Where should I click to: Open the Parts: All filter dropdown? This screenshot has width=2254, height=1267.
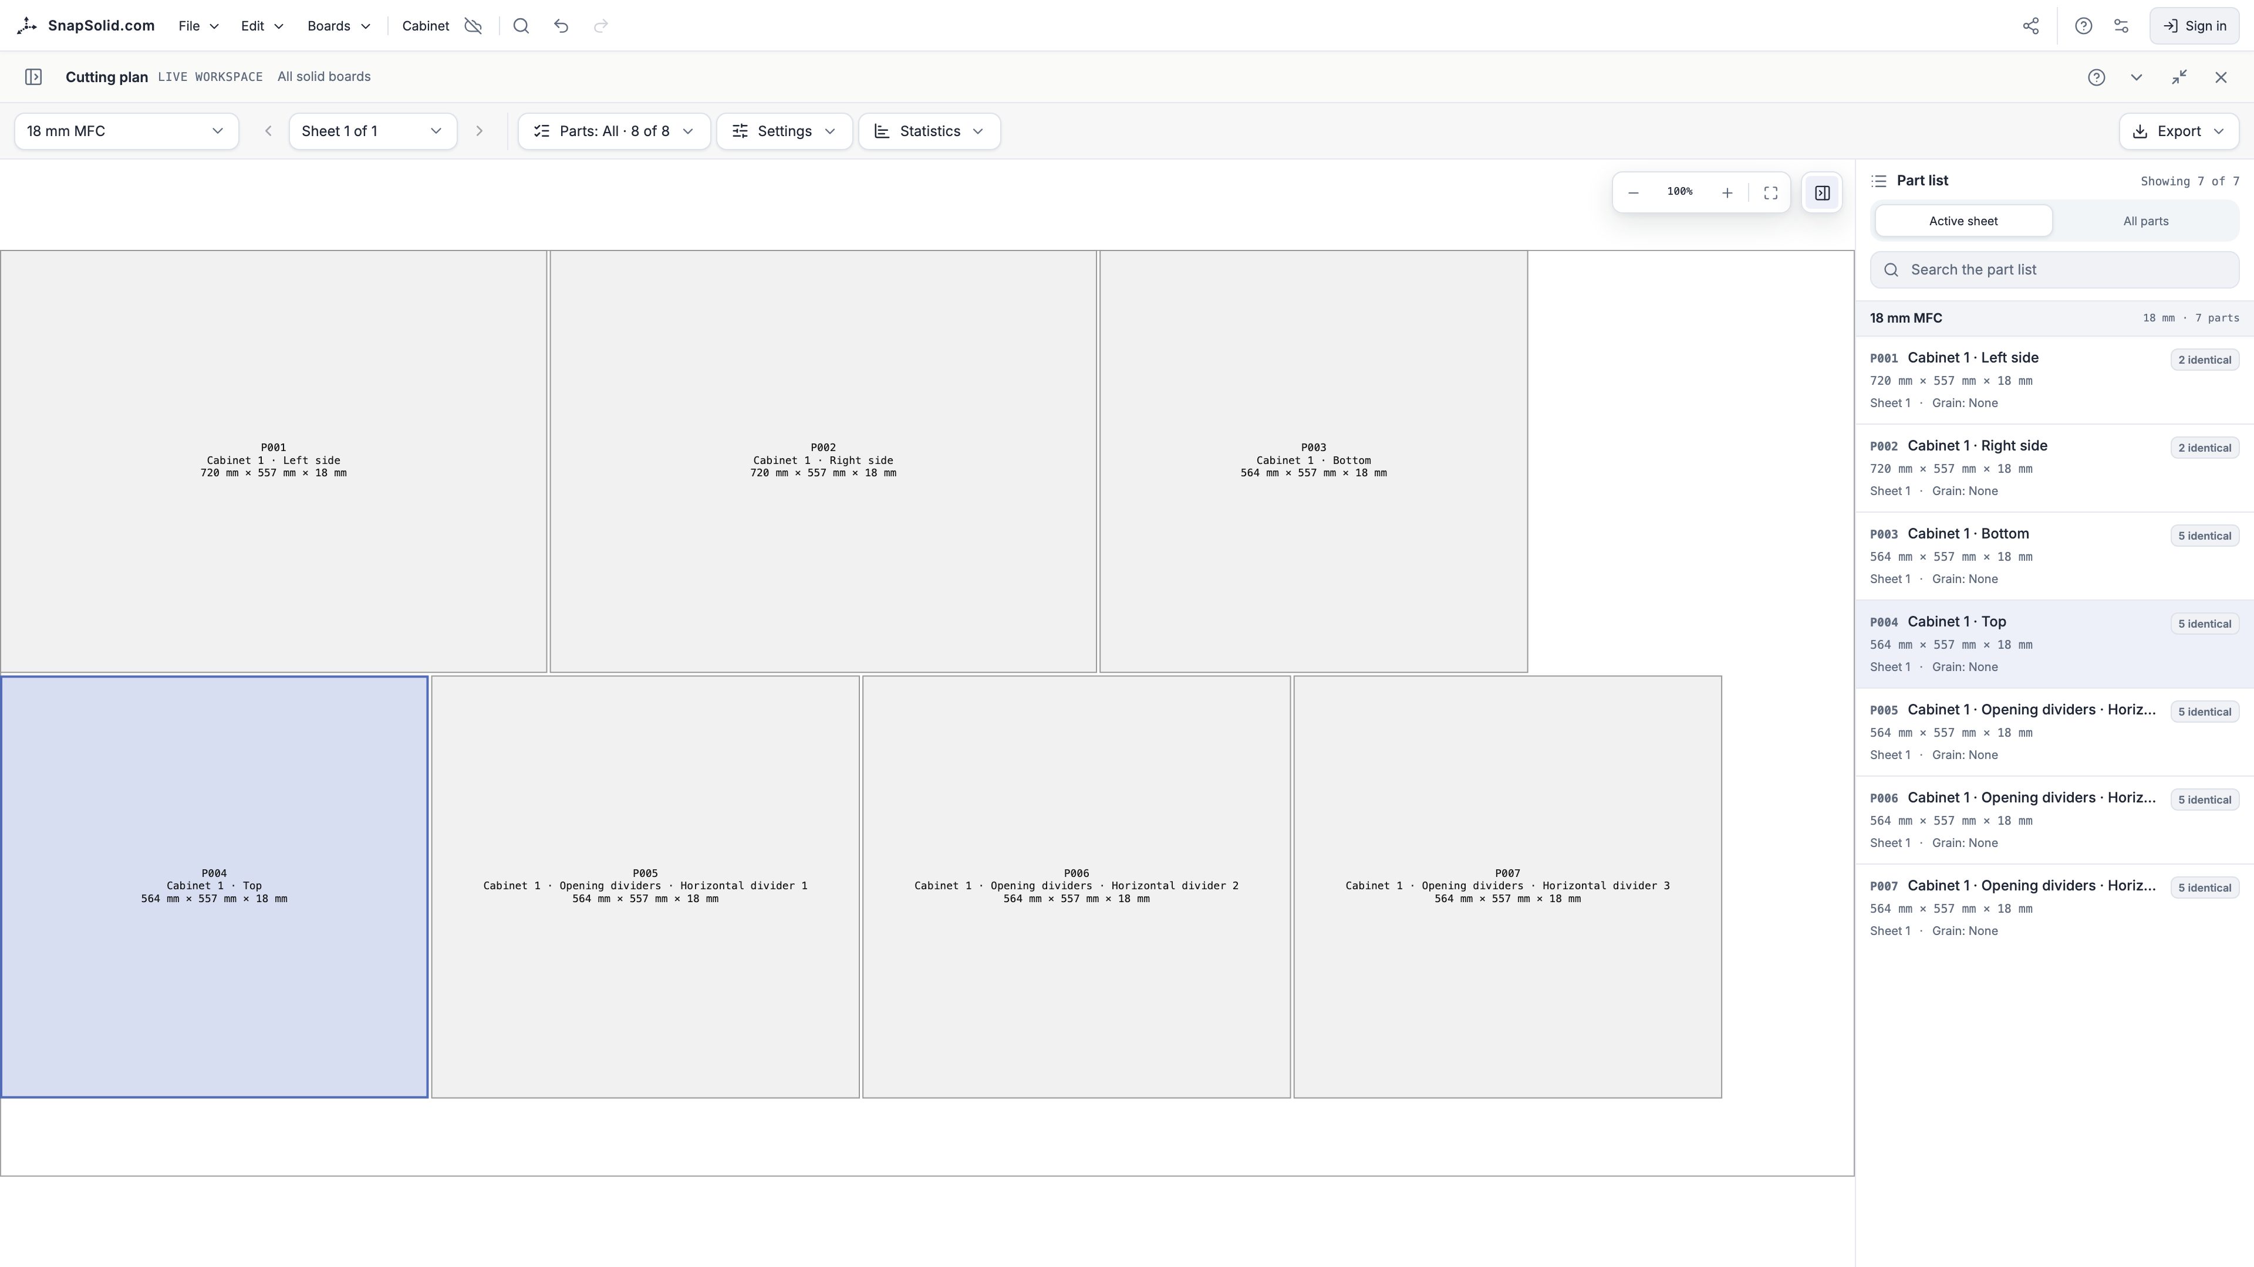pyautogui.click(x=614, y=131)
